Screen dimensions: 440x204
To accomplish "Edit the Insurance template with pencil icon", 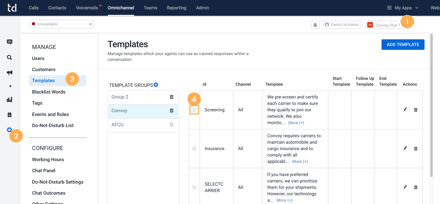I will point(405,148).
